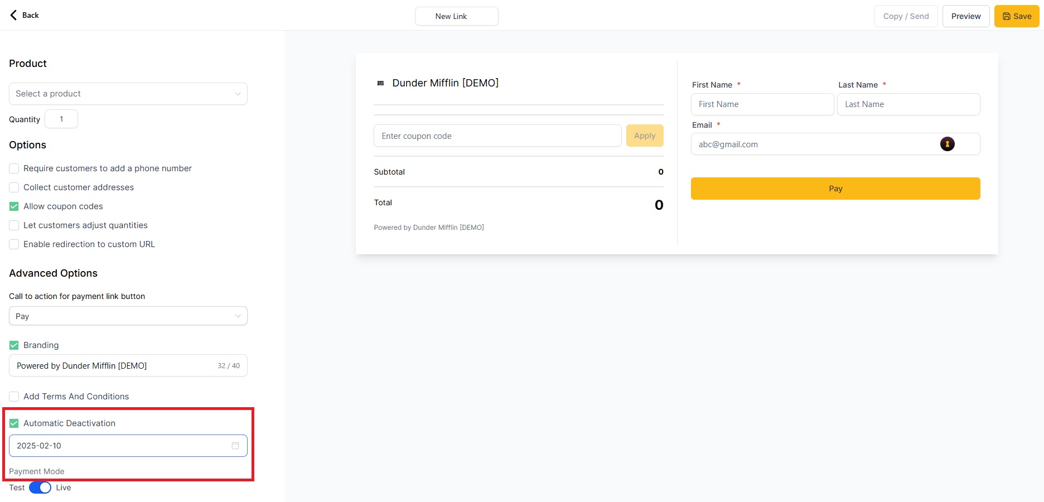The height and width of the screenshot is (502, 1044).
Task: Enable Let customers adjust quantities
Action: tap(14, 225)
